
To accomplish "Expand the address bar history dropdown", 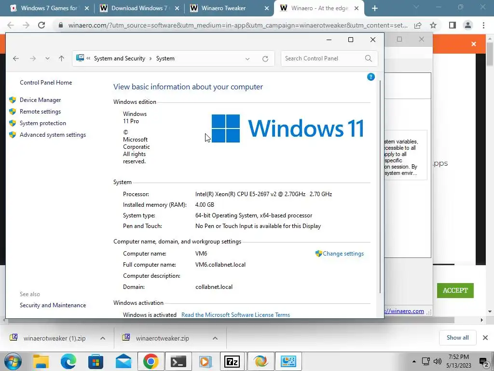I will pyautogui.click(x=247, y=58).
